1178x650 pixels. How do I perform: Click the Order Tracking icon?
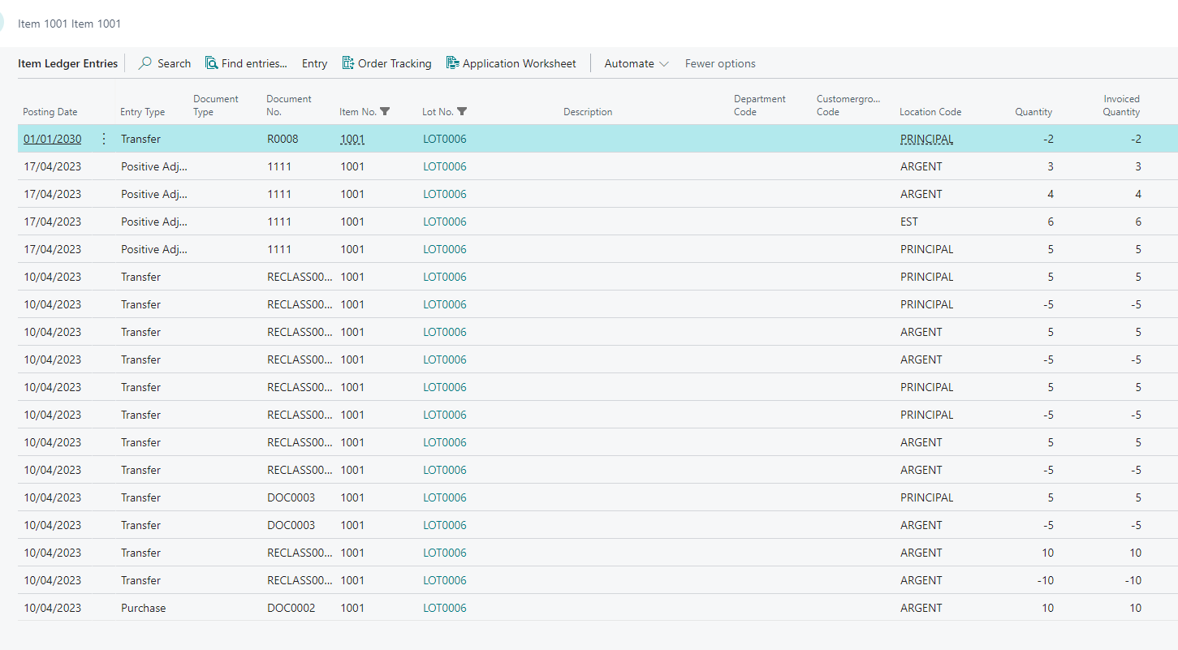pyautogui.click(x=348, y=63)
